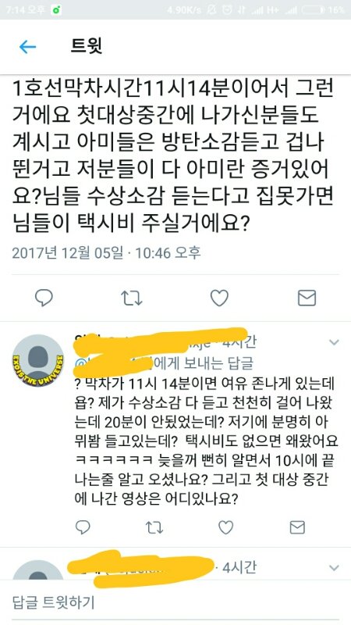Share first reply via envelope icon

click(297, 527)
